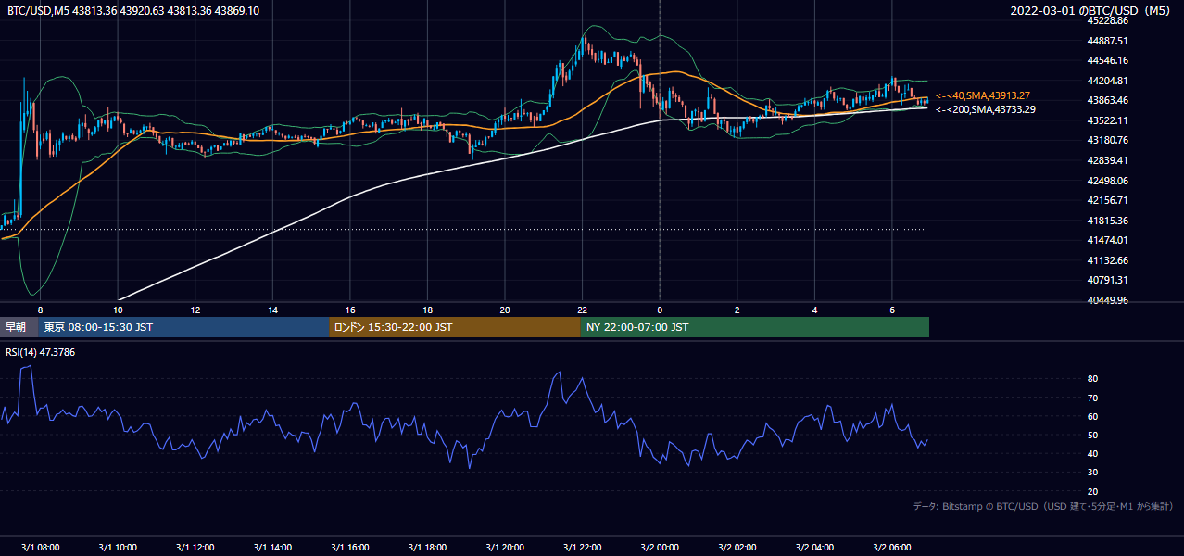Viewport: 1184px width, 556px height.
Task: Click the Bitstamp data source note
Action: pyautogui.click(x=1043, y=507)
